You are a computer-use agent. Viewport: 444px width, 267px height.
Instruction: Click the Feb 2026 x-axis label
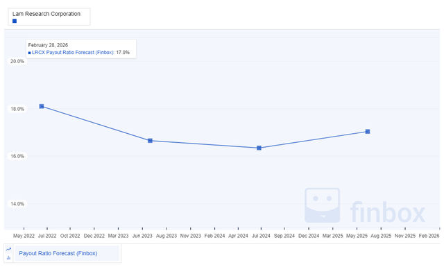click(x=429, y=236)
